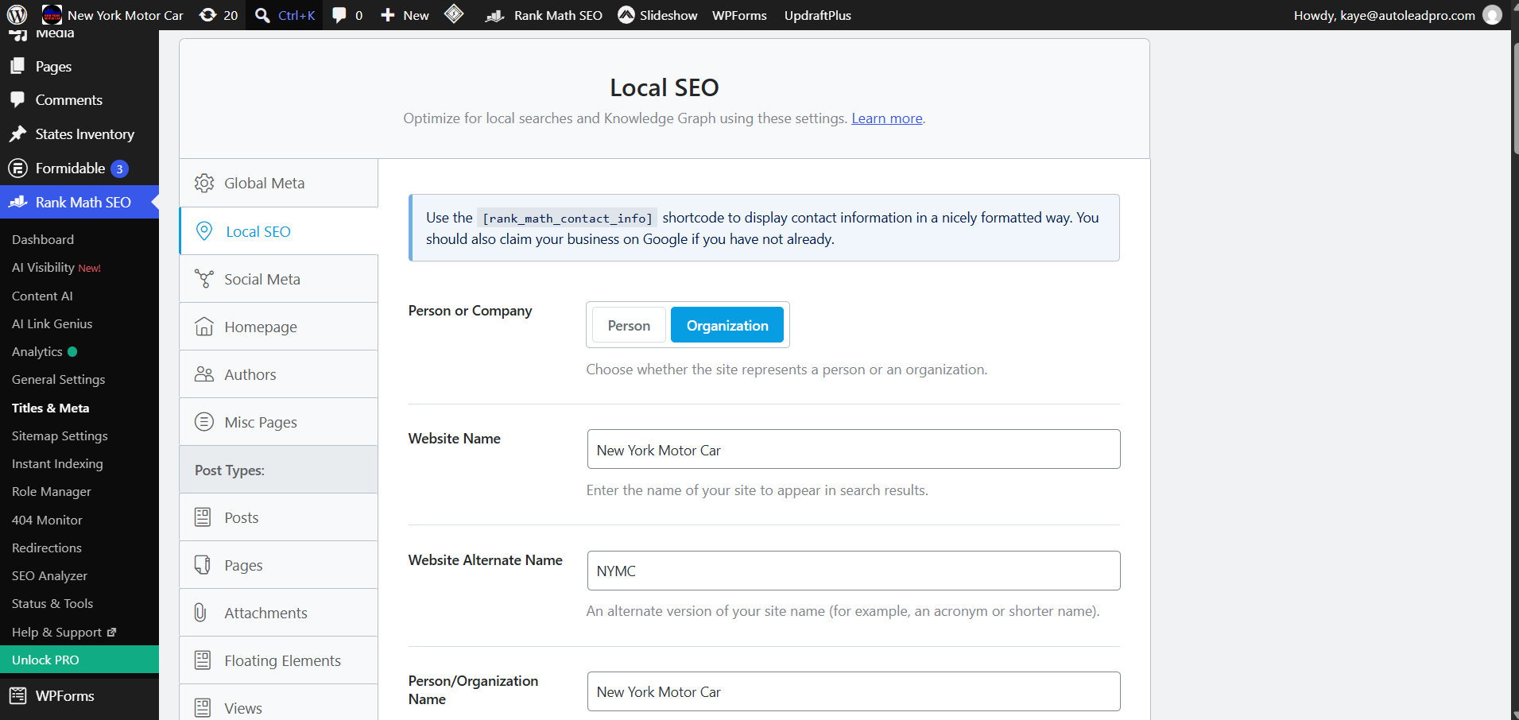The height and width of the screenshot is (720, 1519).
Task: Click the Formidable badge showing 3
Action: [x=119, y=168]
